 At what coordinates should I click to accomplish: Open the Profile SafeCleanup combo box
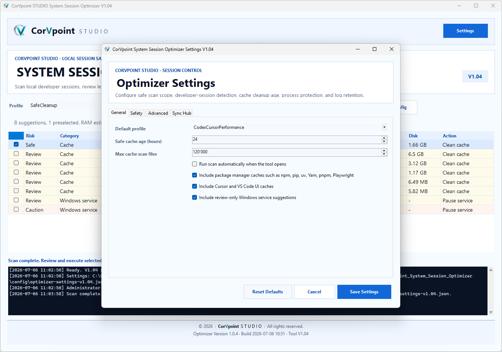point(65,105)
